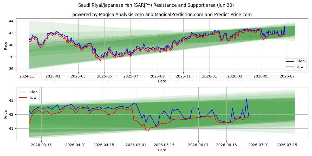The width and height of the screenshot is (312, 156).
Task: Click the 2026-07-15 tick label
Action: click(287, 145)
